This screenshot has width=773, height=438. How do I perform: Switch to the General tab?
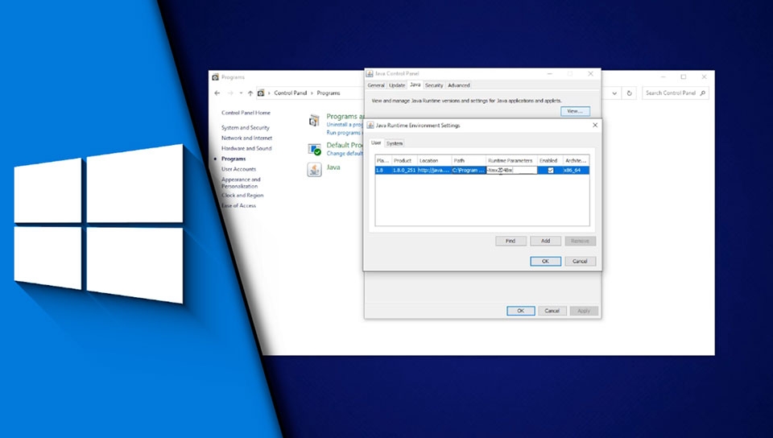[x=376, y=85]
